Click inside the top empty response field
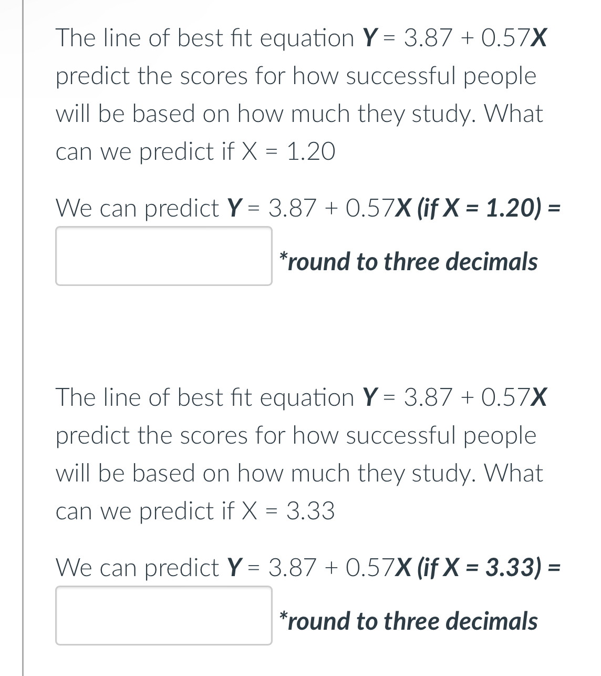Image resolution: width=601 pixels, height=676 pixels. (x=163, y=255)
